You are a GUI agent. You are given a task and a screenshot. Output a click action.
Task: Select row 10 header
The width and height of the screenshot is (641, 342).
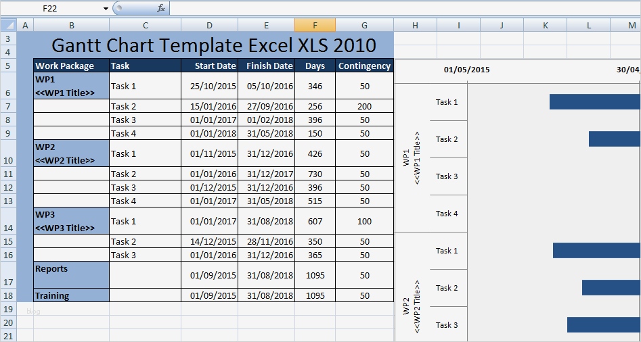coord(9,153)
